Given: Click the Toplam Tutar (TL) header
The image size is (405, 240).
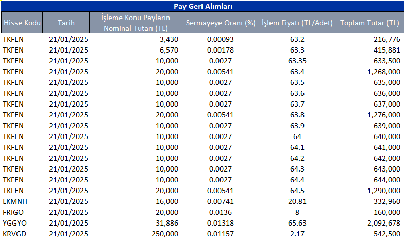Looking at the screenshot, I should (369, 23).
